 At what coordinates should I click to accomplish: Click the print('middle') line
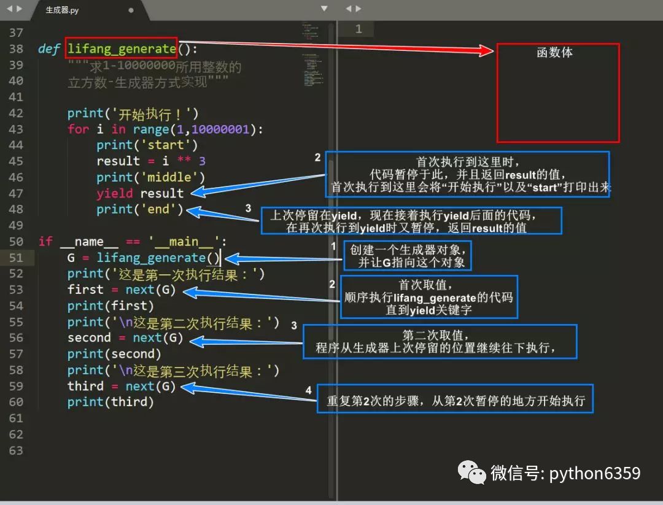pyautogui.click(x=150, y=177)
